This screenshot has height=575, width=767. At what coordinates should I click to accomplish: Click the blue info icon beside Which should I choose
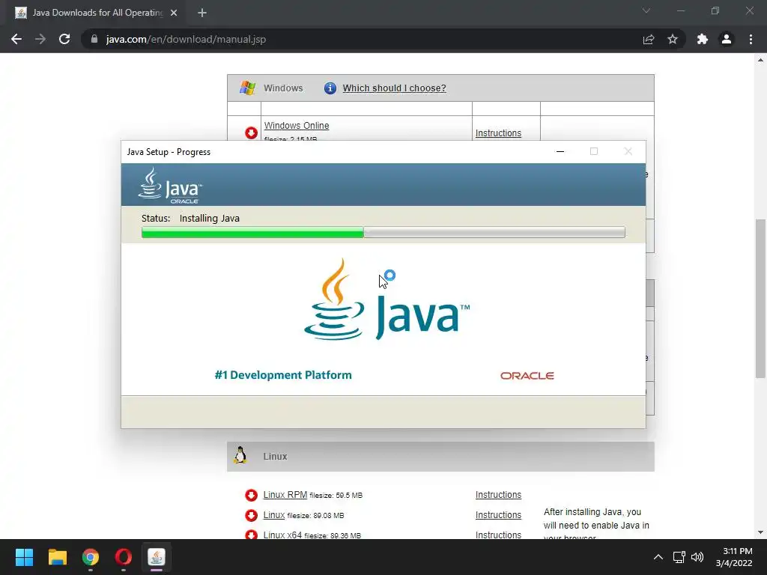330,88
